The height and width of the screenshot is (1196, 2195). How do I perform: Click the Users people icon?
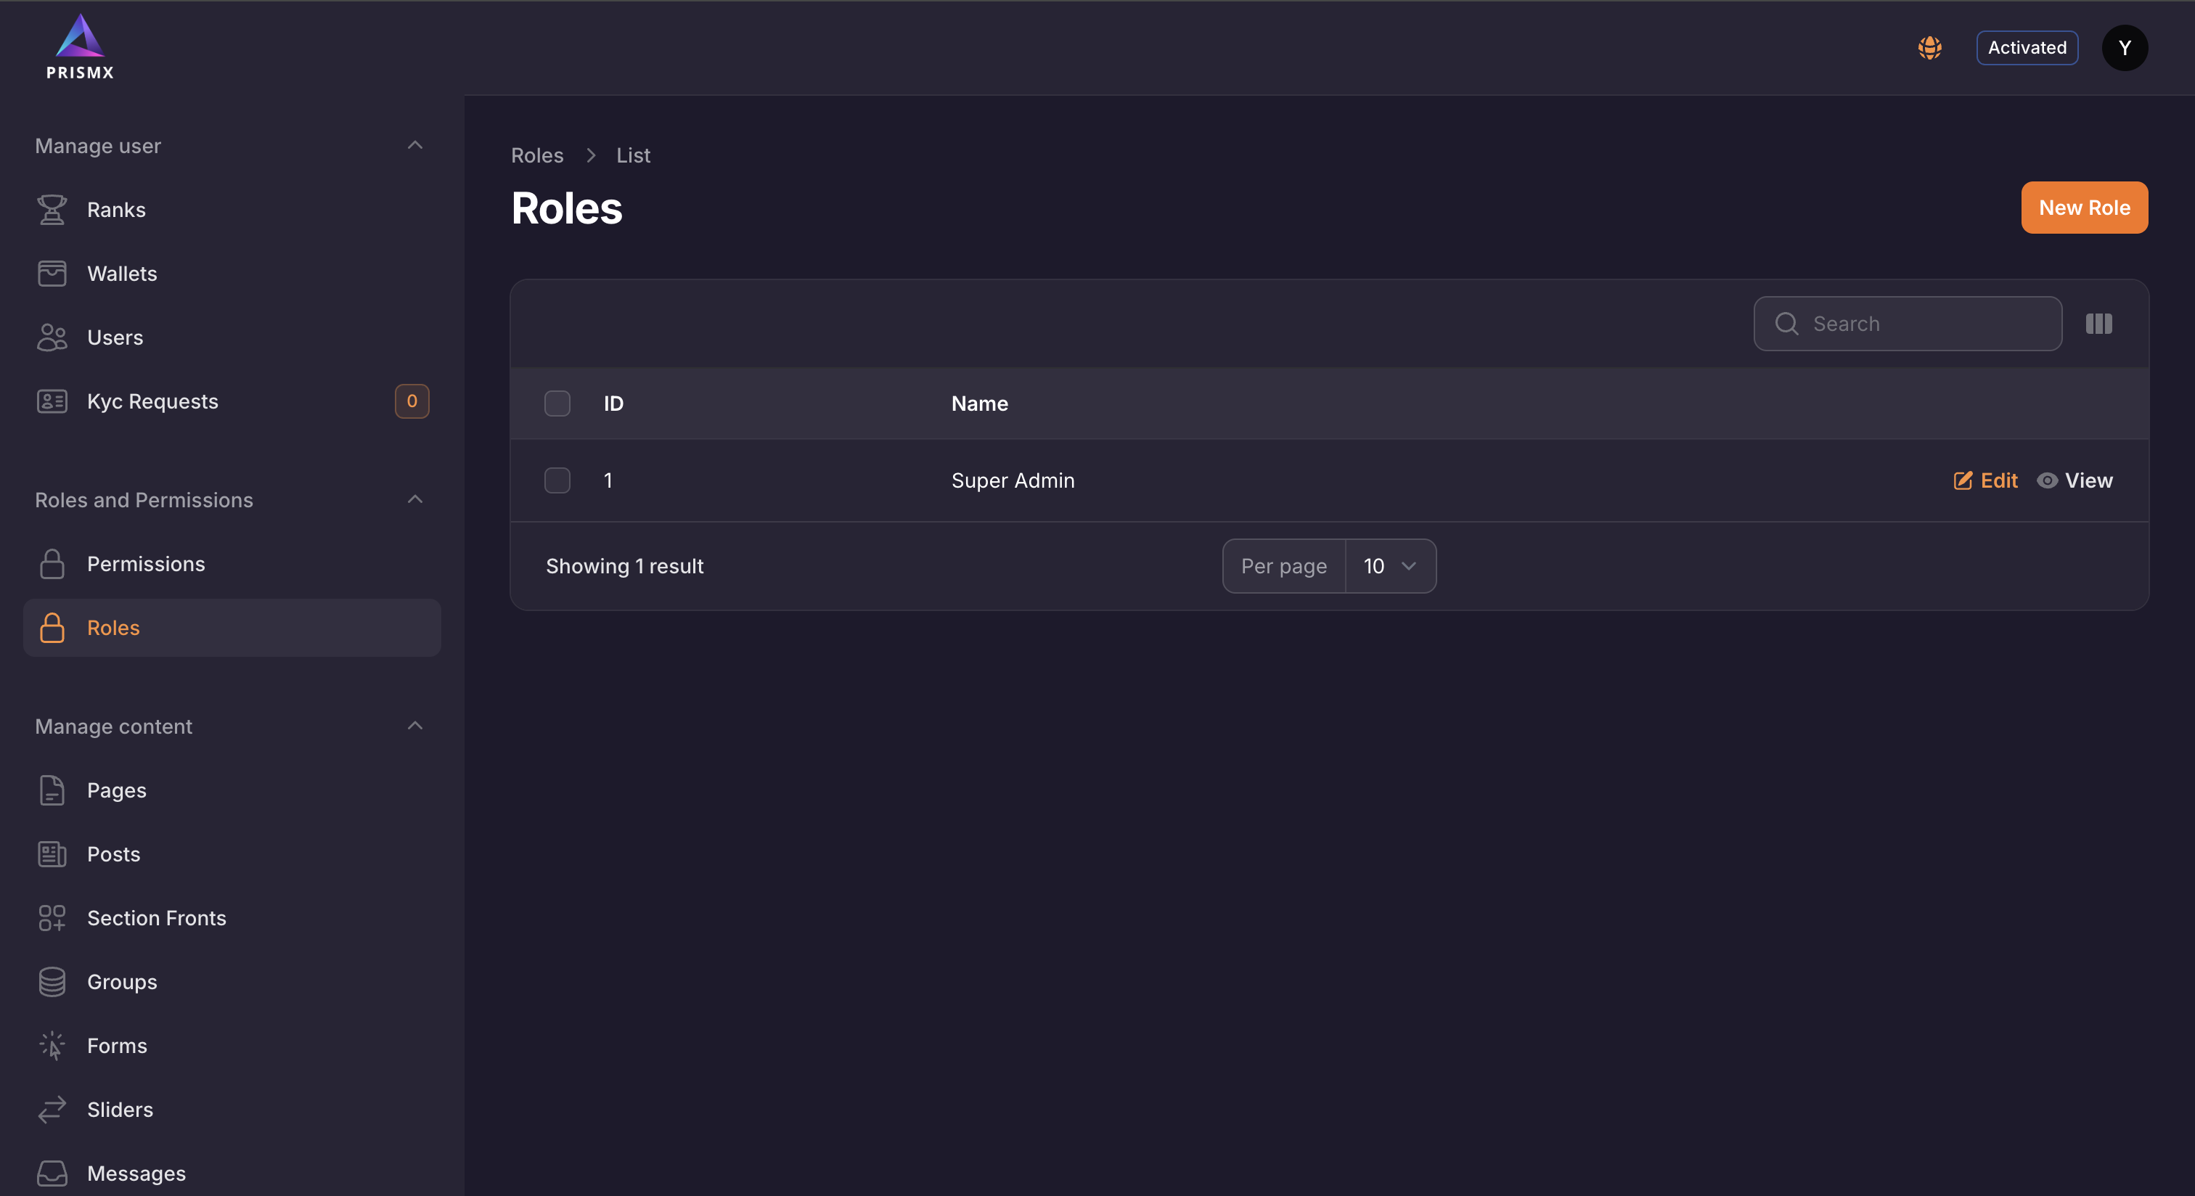(x=52, y=337)
